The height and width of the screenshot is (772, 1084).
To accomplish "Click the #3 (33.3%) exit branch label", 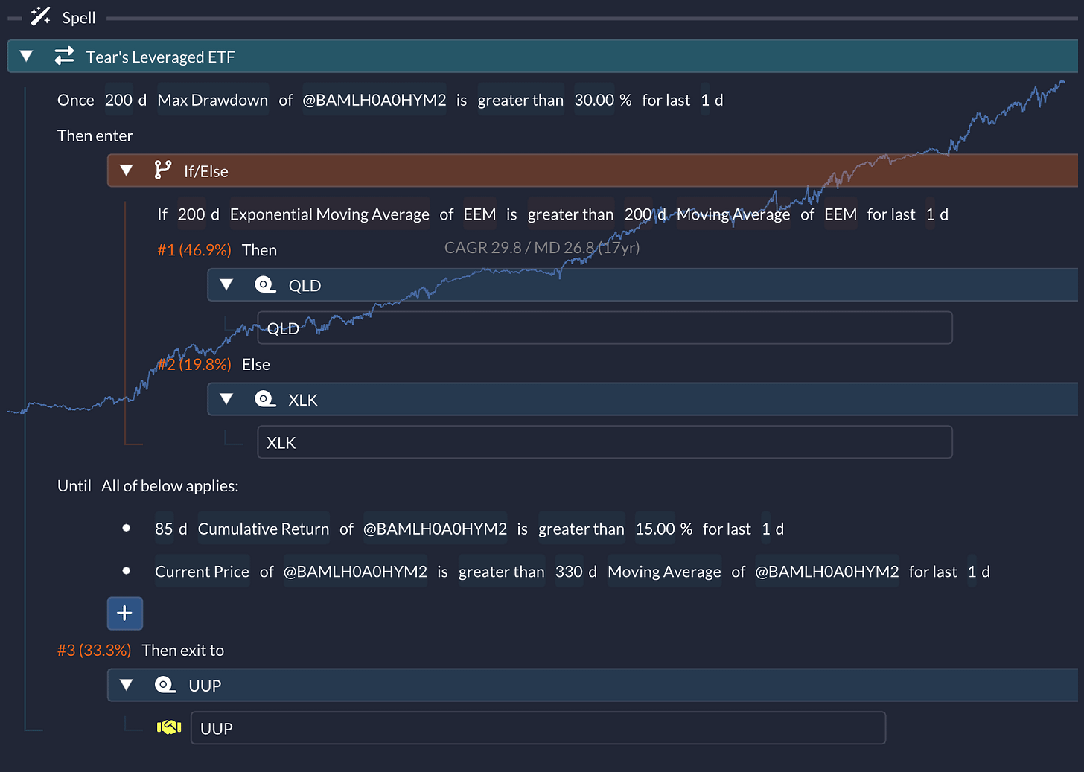I will pyautogui.click(x=95, y=650).
